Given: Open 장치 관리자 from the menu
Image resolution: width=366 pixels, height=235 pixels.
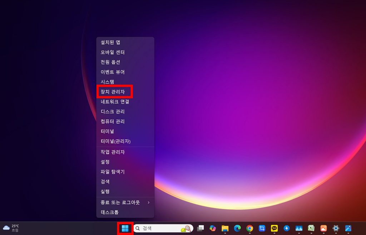Looking at the screenshot, I should point(125,92).
